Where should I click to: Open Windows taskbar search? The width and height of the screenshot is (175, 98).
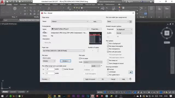7,96
